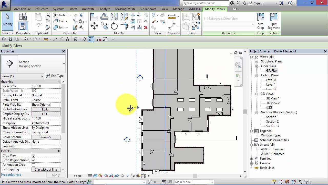Click the Detail Level icon in view control bar

pyautogui.click(x=90, y=176)
